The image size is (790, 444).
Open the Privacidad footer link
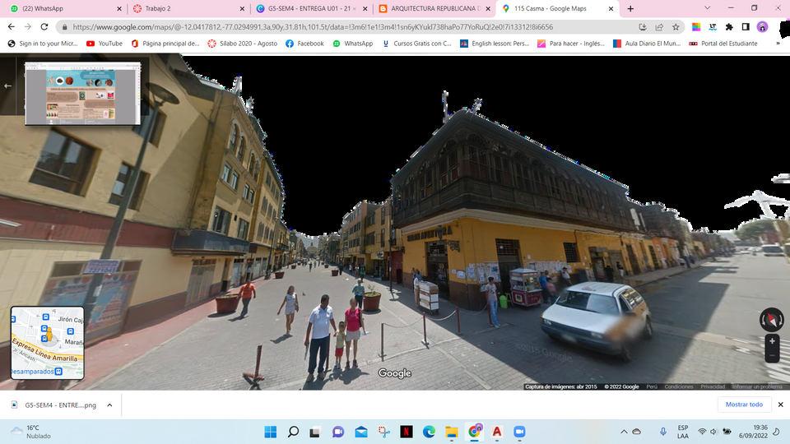tap(713, 386)
